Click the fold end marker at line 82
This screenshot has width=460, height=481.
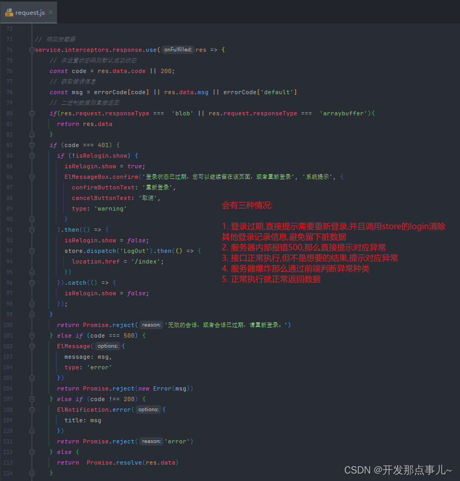tap(32, 134)
